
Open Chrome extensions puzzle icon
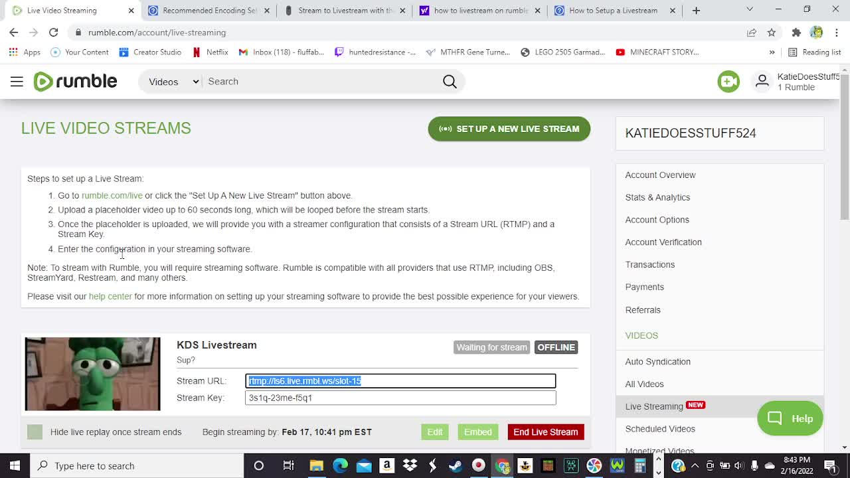click(x=796, y=33)
